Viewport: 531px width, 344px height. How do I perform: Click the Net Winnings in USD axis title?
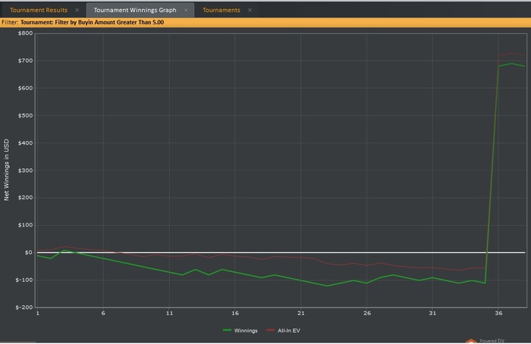[7, 170]
